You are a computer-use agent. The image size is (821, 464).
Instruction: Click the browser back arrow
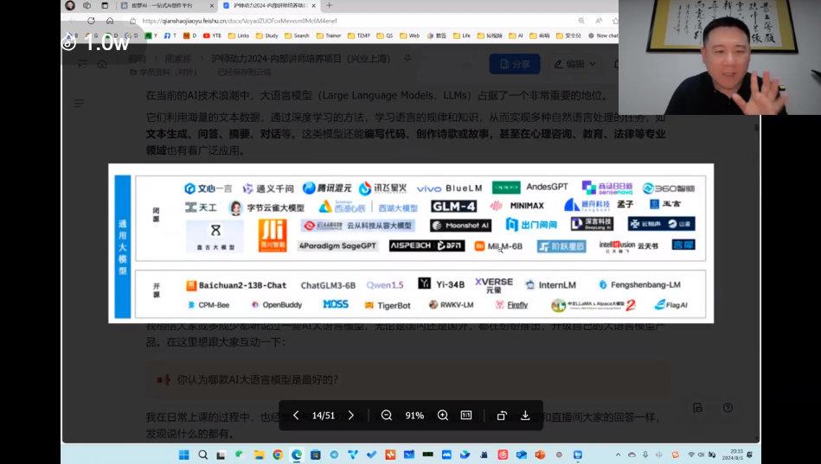point(73,21)
